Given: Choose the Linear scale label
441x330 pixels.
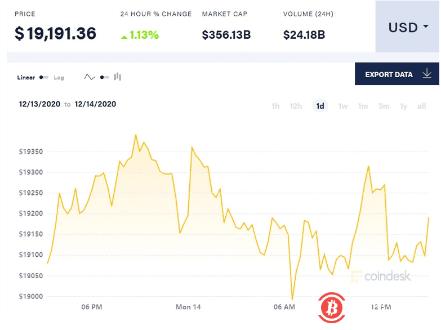Looking at the screenshot, I should [26, 78].
